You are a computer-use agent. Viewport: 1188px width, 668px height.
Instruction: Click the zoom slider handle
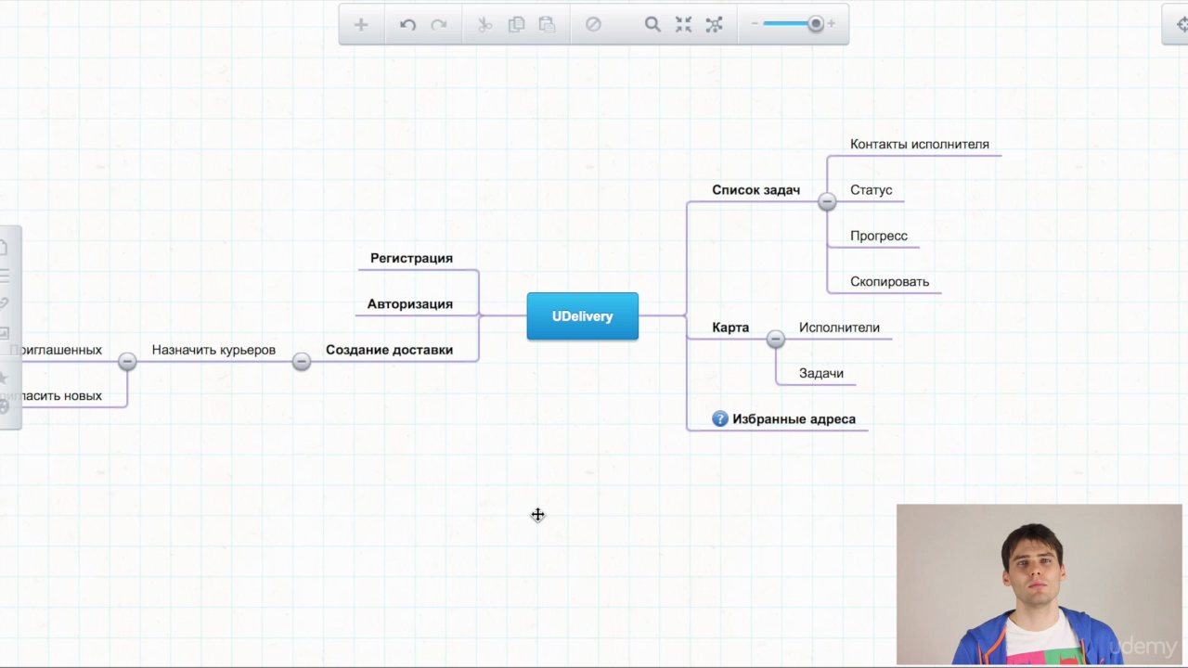click(816, 24)
